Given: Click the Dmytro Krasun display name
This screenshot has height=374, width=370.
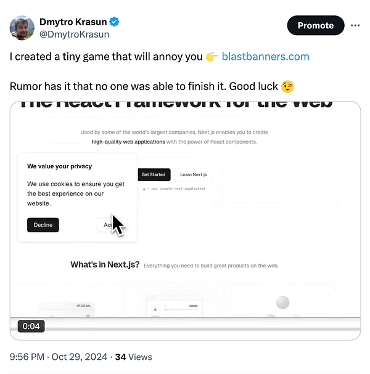Looking at the screenshot, I should [73, 22].
